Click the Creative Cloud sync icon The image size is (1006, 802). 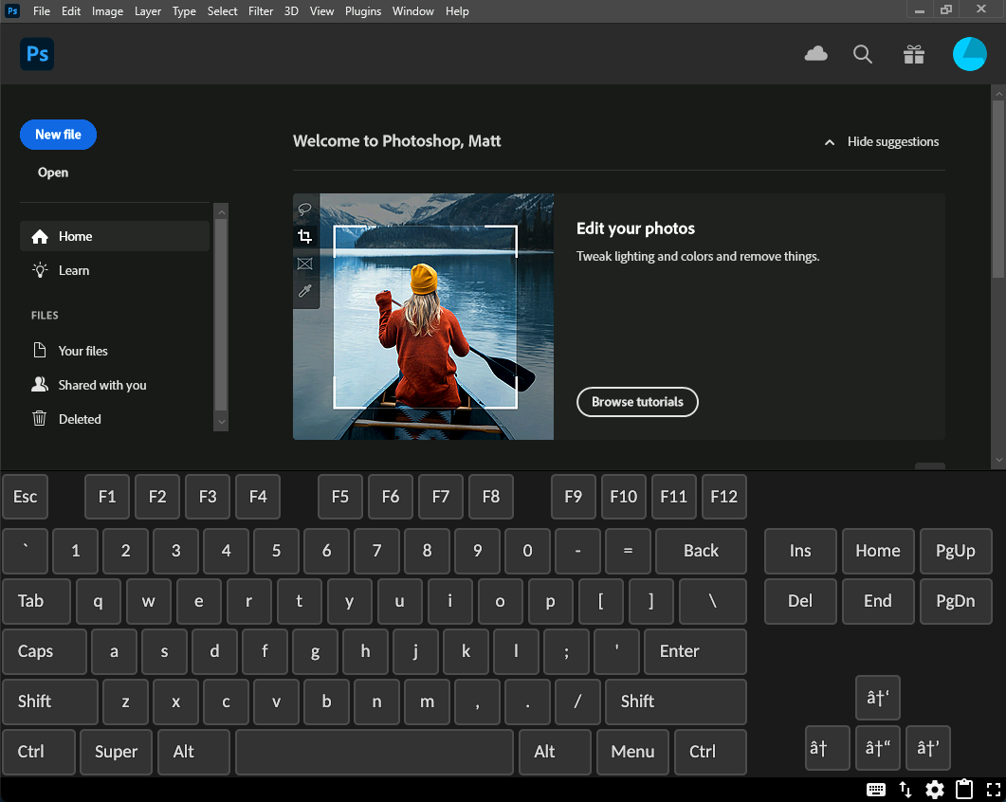click(815, 54)
